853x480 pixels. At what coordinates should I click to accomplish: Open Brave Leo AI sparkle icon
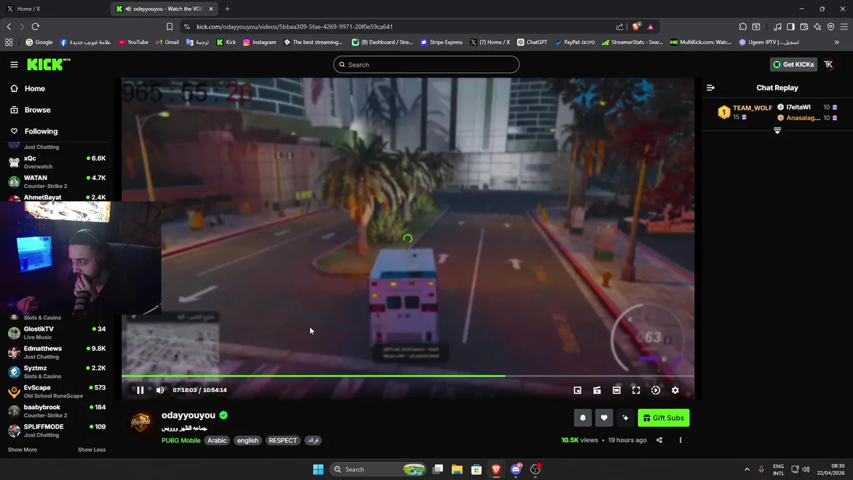[817, 27]
